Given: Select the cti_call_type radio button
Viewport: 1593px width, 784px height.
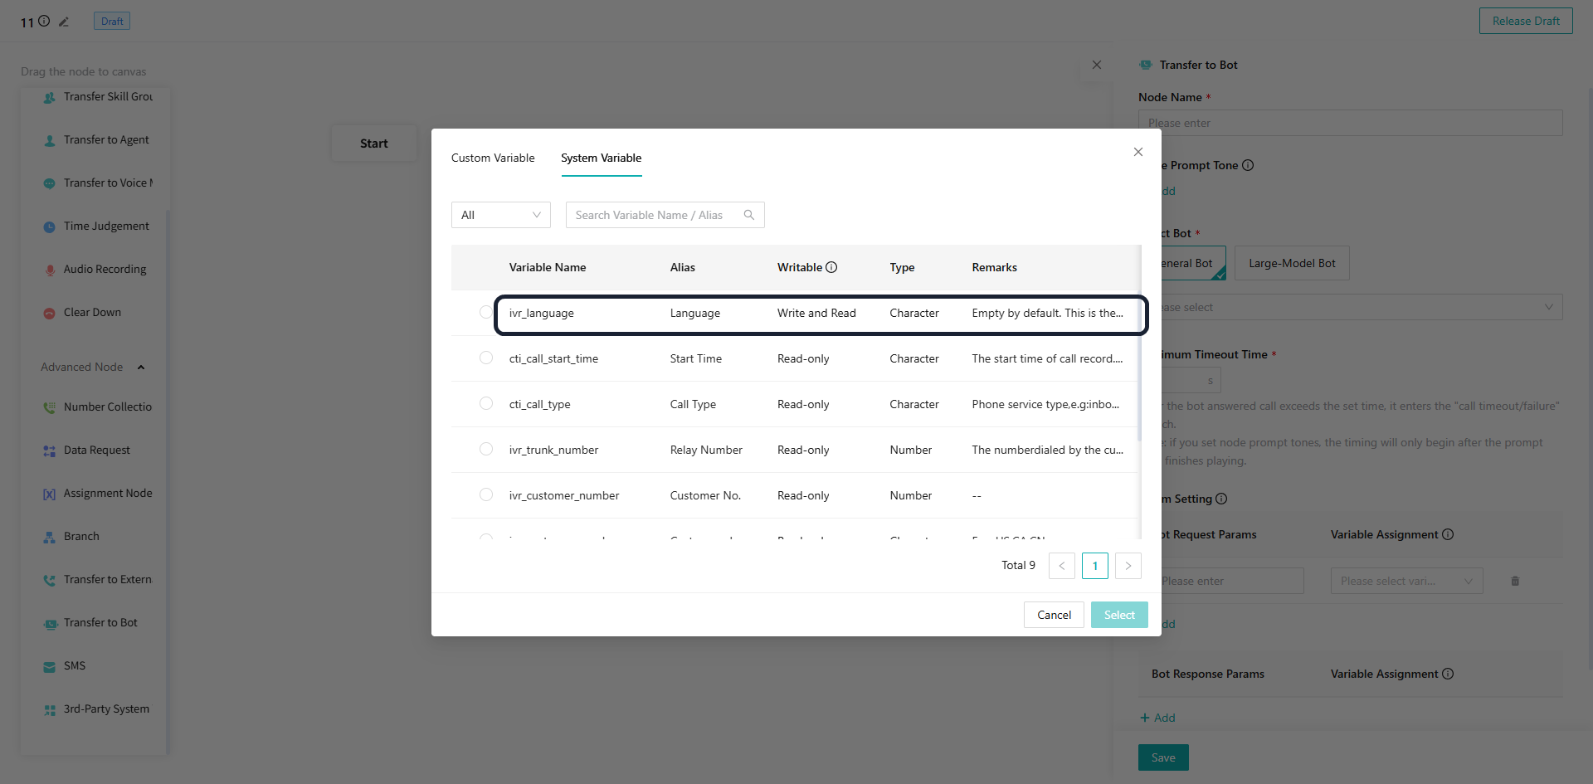Looking at the screenshot, I should click(486, 403).
